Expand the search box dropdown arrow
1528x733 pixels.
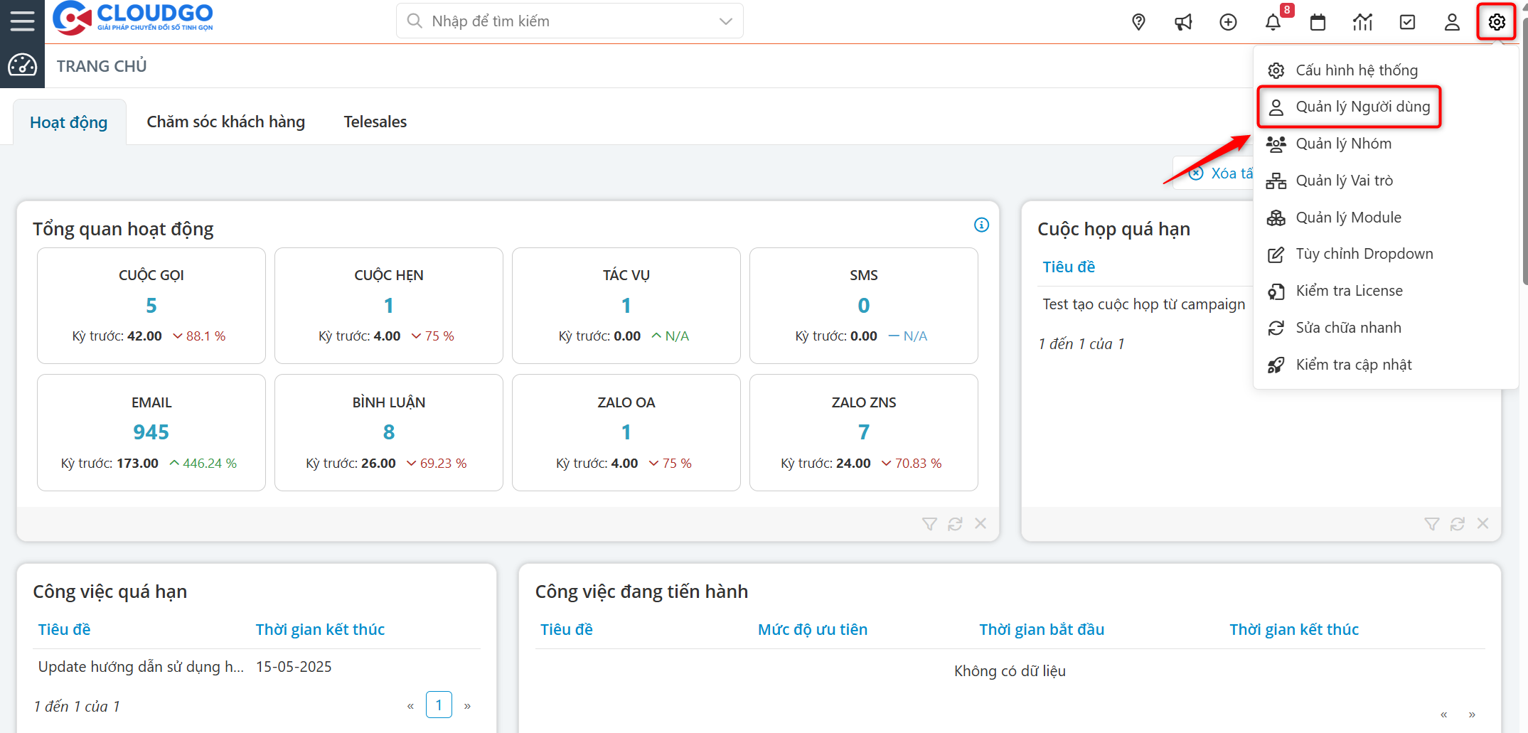[x=725, y=21]
